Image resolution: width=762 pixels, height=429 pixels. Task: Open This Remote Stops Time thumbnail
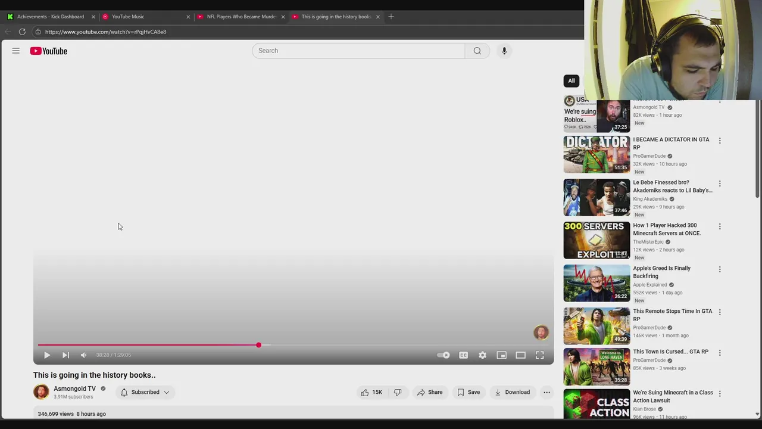[597, 326]
